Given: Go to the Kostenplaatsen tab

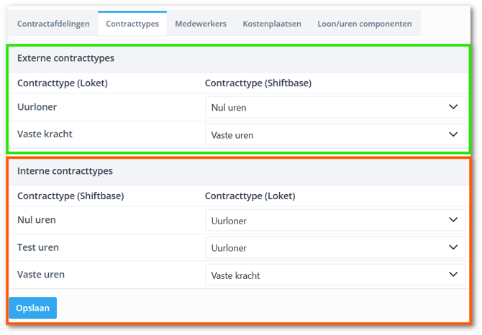Looking at the screenshot, I should pos(271,24).
